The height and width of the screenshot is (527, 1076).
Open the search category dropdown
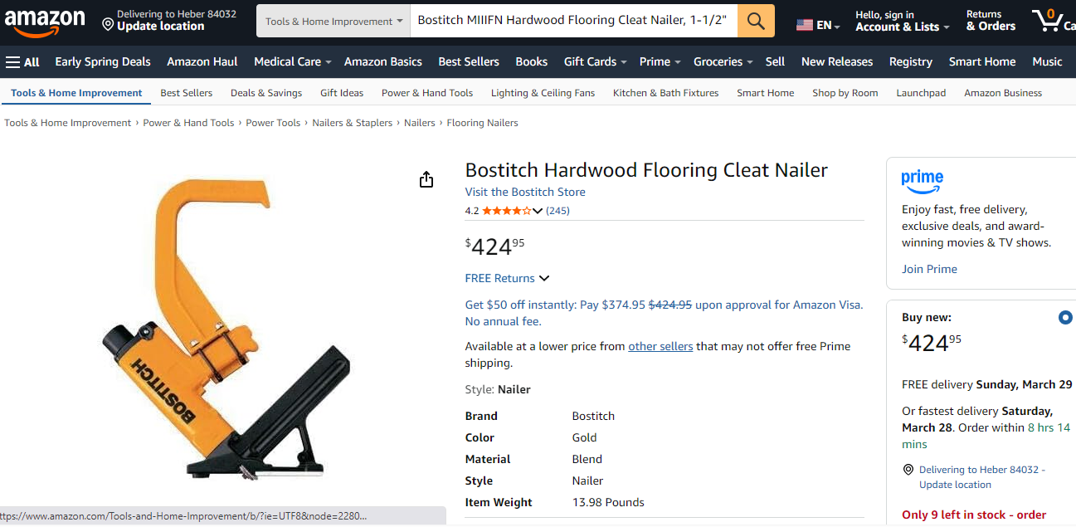334,21
